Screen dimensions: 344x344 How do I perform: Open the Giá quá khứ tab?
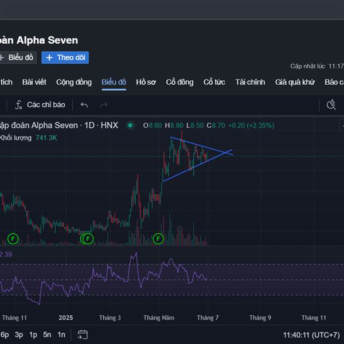(x=295, y=82)
